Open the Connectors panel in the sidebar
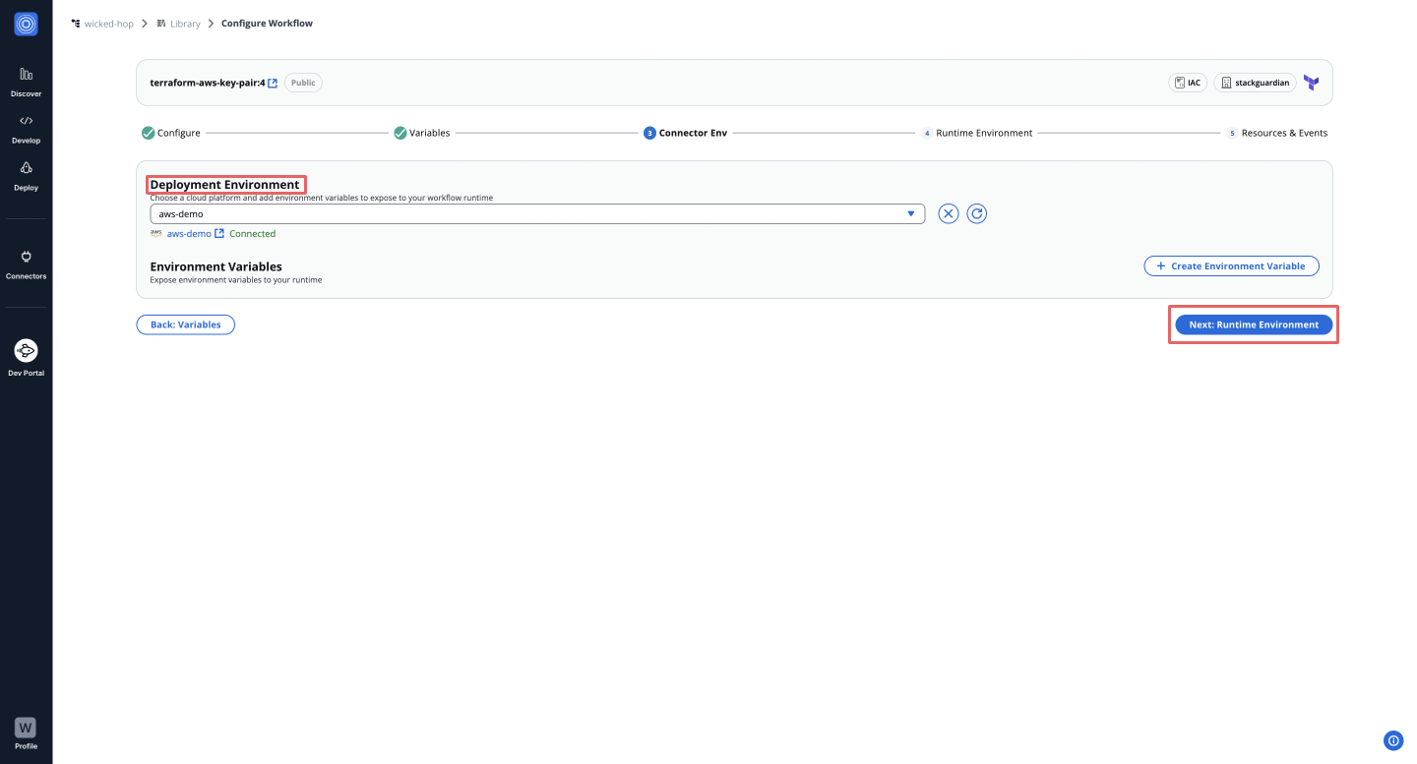This screenshot has width=1417, height=764. click(x=26, y=261)
